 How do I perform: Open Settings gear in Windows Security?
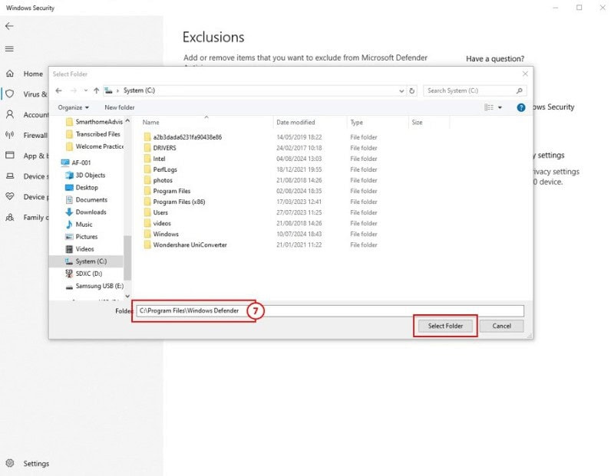(x=10, y=463)
